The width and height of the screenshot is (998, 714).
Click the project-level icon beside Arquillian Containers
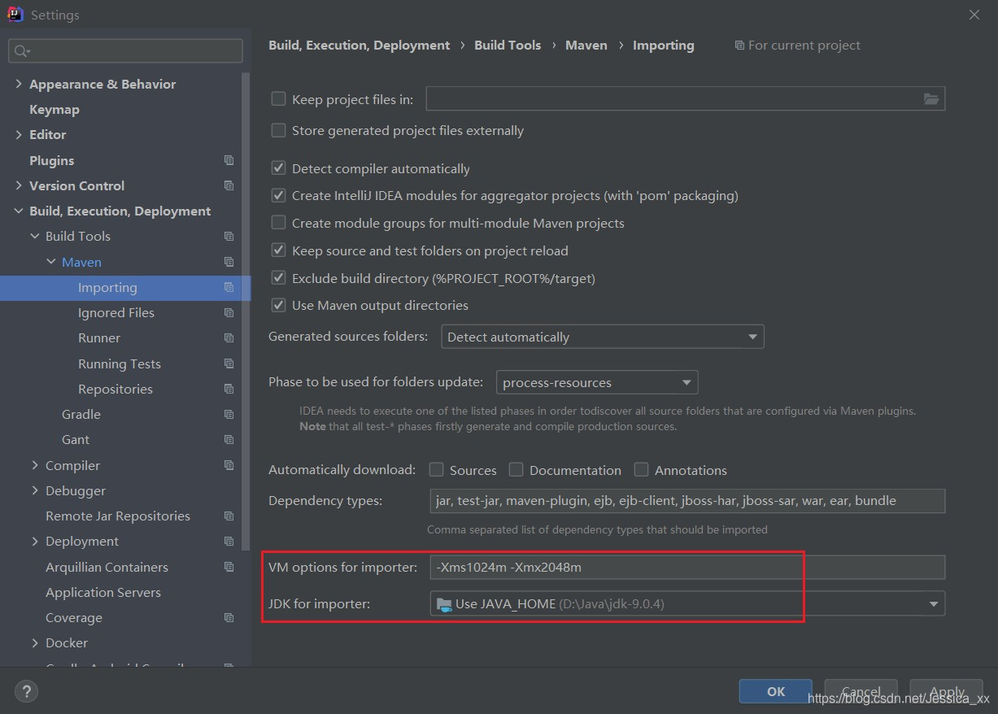(x=229, y=567)
